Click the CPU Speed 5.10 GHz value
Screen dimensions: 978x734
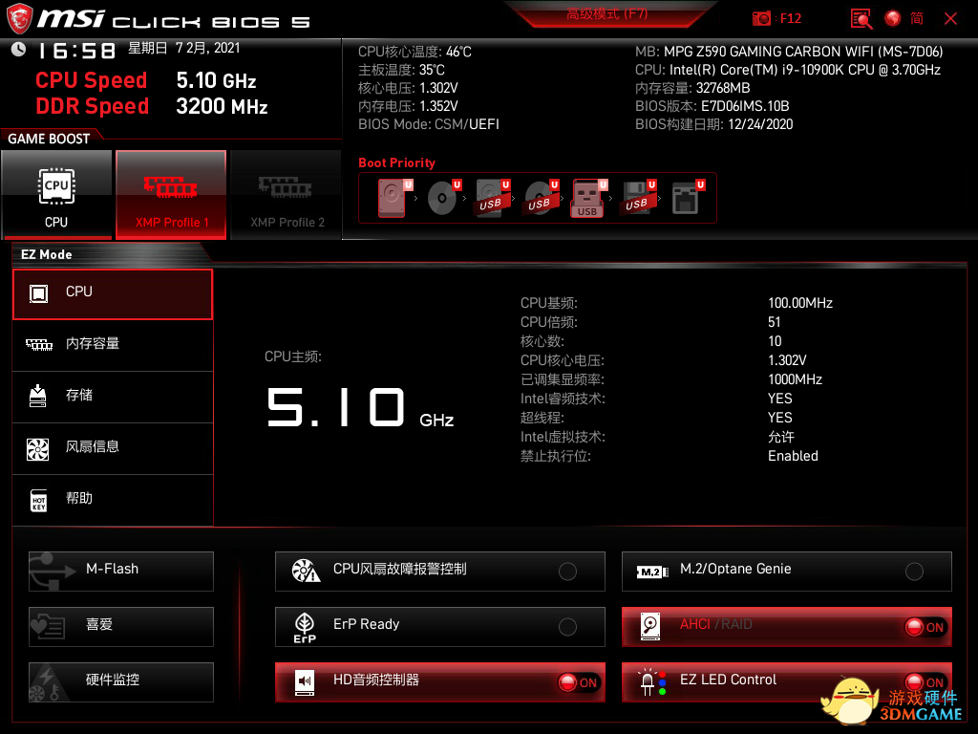(216, 80)
